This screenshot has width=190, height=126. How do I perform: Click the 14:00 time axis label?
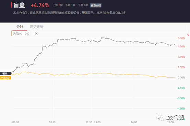pyautogui.click(x=134, y=122)
